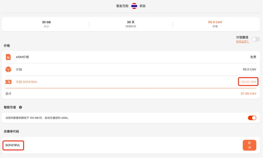Image resolution: width=263 pixels, height=158 pixels.
Task: Open the 如何运作? link
Action: click(x=242, y=42)
